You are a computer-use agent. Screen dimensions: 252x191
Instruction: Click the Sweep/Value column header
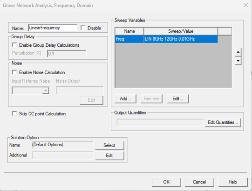[x=181, y=31]
